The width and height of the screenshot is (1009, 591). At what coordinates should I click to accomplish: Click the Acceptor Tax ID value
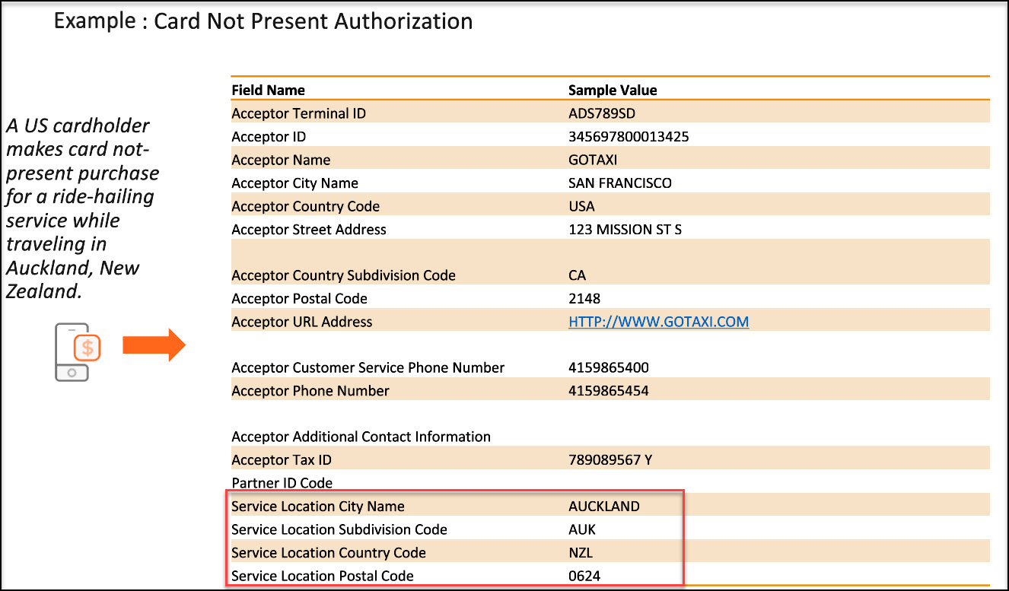pyautogui.click(x=610, y=459)
